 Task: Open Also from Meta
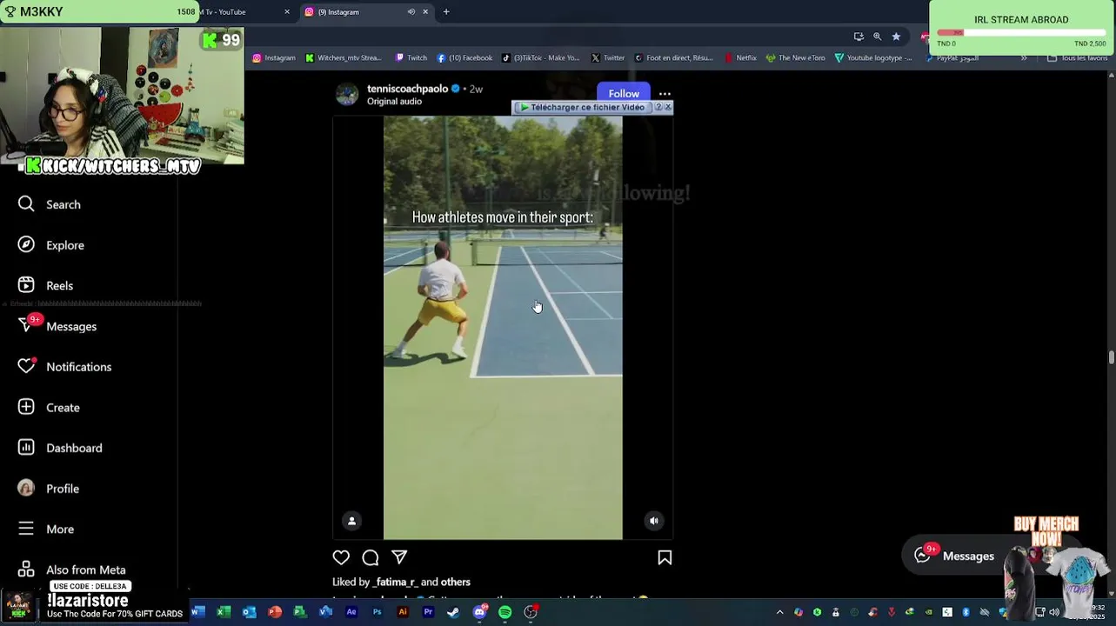point(71,569)
